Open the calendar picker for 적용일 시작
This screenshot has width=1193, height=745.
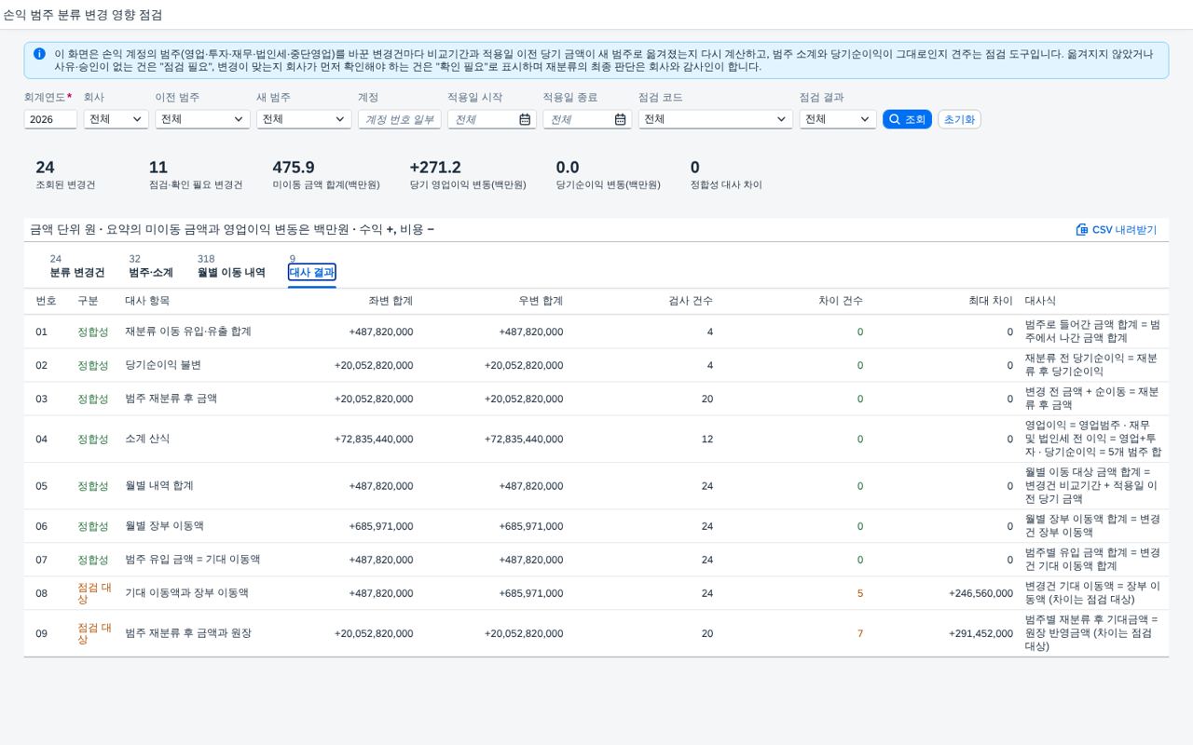point(525,119)
